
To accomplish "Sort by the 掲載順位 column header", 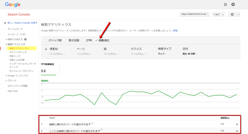I will click(x=225, y=118).
